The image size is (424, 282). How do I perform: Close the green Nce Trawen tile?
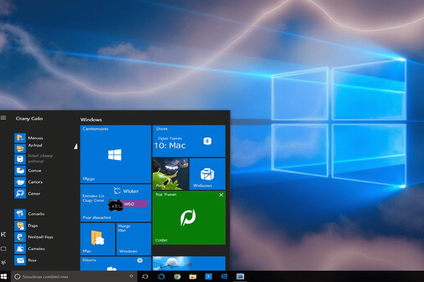[x=221, y=195]
